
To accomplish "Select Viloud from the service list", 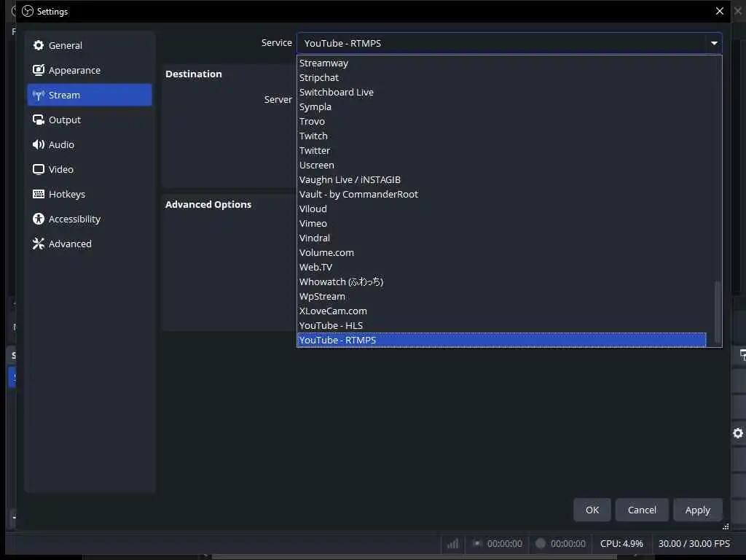I will click(x=501, y=209).
